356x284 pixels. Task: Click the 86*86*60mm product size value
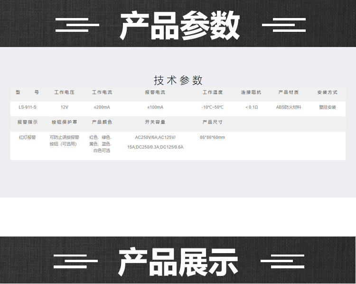(x=212, y=137)
